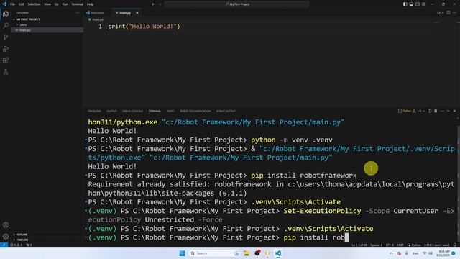Open the Extensions view
Screen dimensions: 460x259
pyautogui.click(x=6, y=60)
